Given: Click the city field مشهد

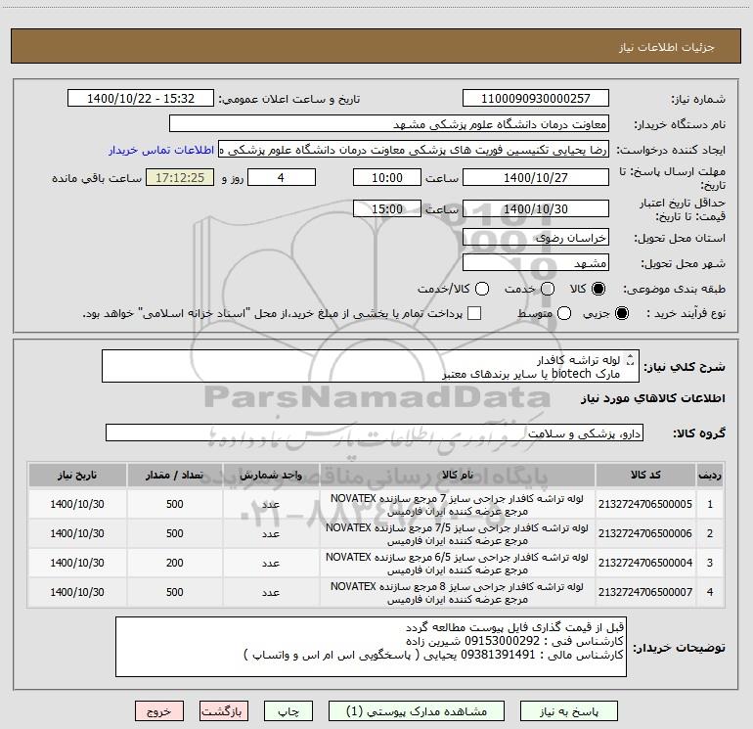Looking at the screenshot, I should (536, 262).
